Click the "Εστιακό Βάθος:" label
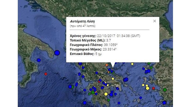Image resolution: width=191 pixels, height=107 pixels. click(x=82, y=54)
